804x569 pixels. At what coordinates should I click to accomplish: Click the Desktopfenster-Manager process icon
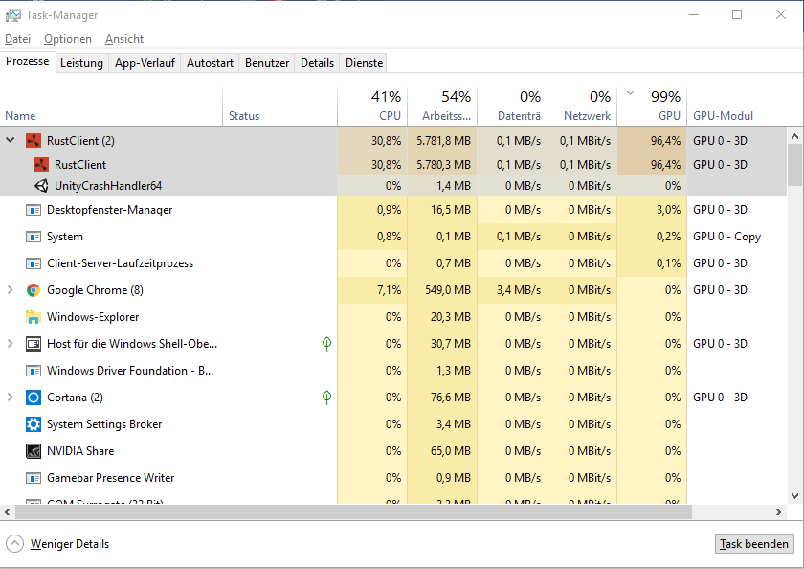coord(33,210)
